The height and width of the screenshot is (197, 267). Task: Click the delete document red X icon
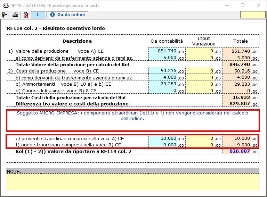tap(26, 15)
